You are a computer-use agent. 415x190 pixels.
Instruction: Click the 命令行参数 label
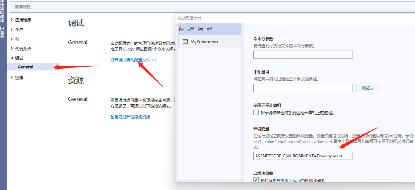(x=263, y=39)
